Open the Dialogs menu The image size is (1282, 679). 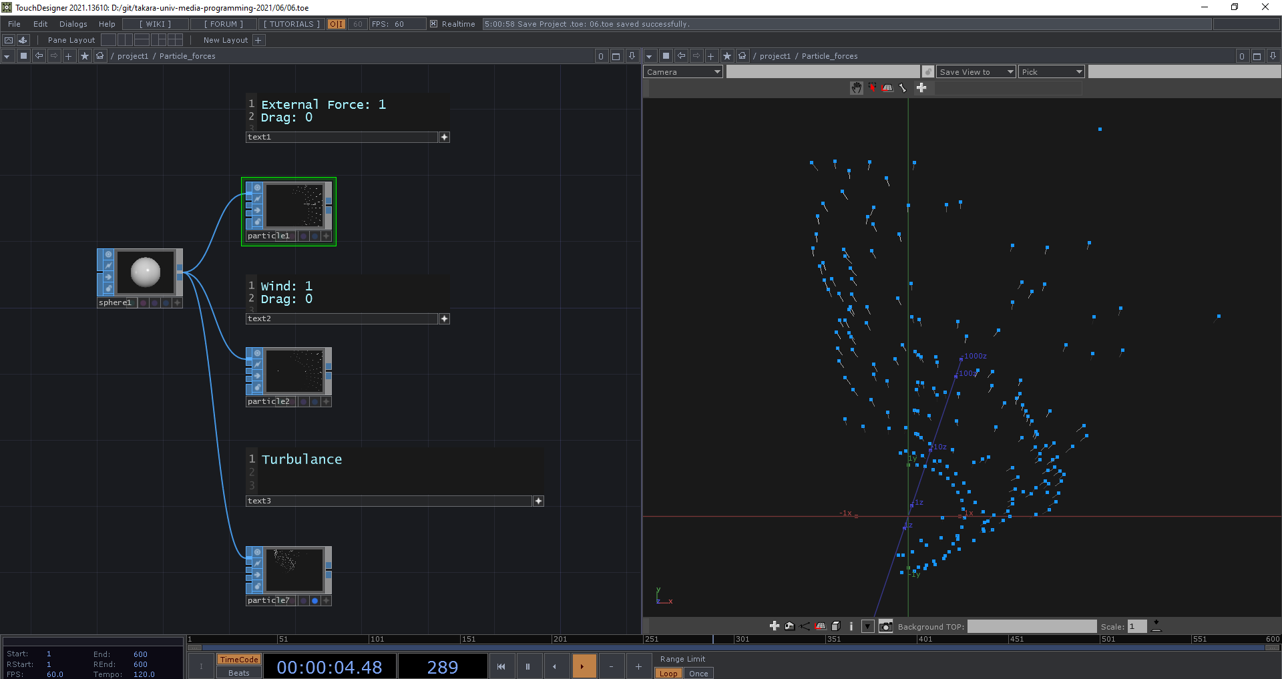(73, 24)
